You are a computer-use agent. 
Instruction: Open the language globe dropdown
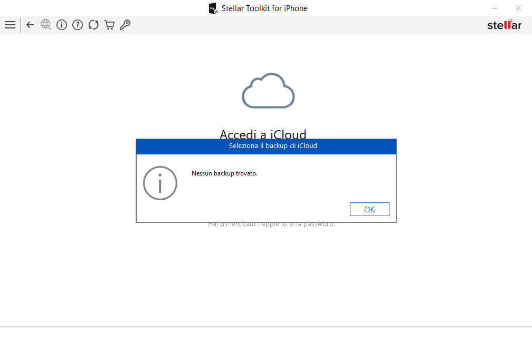click(x=46, y=24)
